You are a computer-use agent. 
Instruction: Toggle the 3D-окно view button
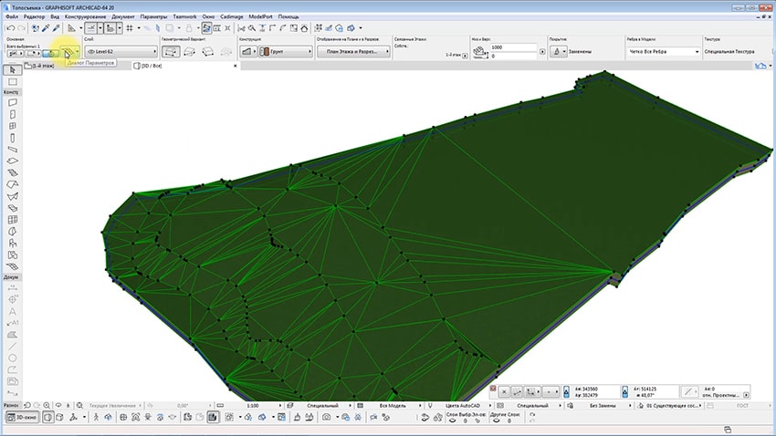22,418
